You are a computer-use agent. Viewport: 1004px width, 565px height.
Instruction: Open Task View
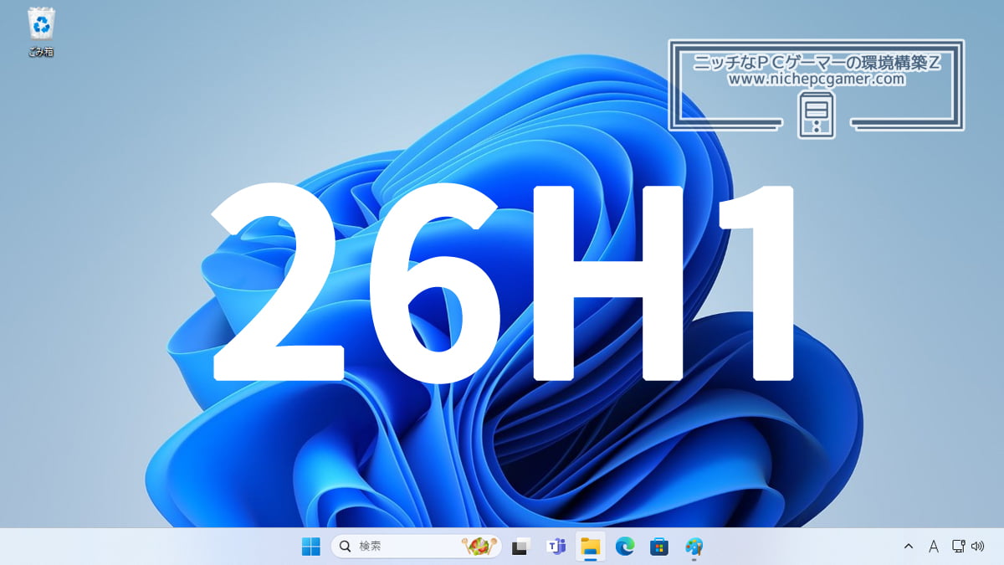520,546
